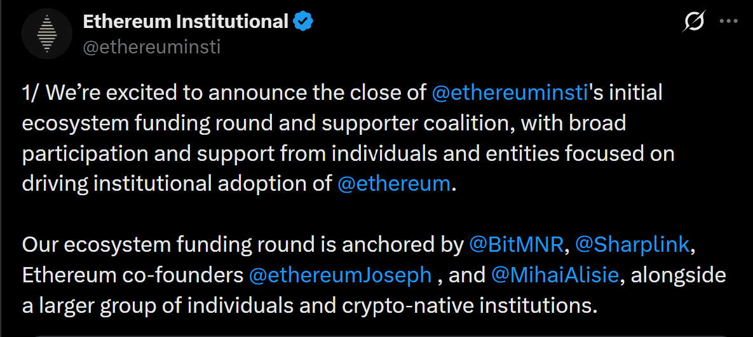Open the Grok explain-post icon

[x=694, y=22]
